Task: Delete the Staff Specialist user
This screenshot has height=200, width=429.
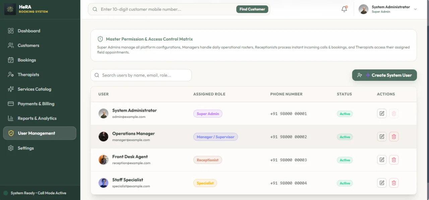Action: pos(394,183)
